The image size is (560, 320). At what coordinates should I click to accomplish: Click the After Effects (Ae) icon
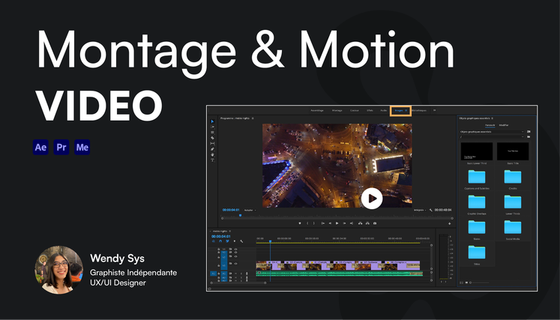click(41, 147)
